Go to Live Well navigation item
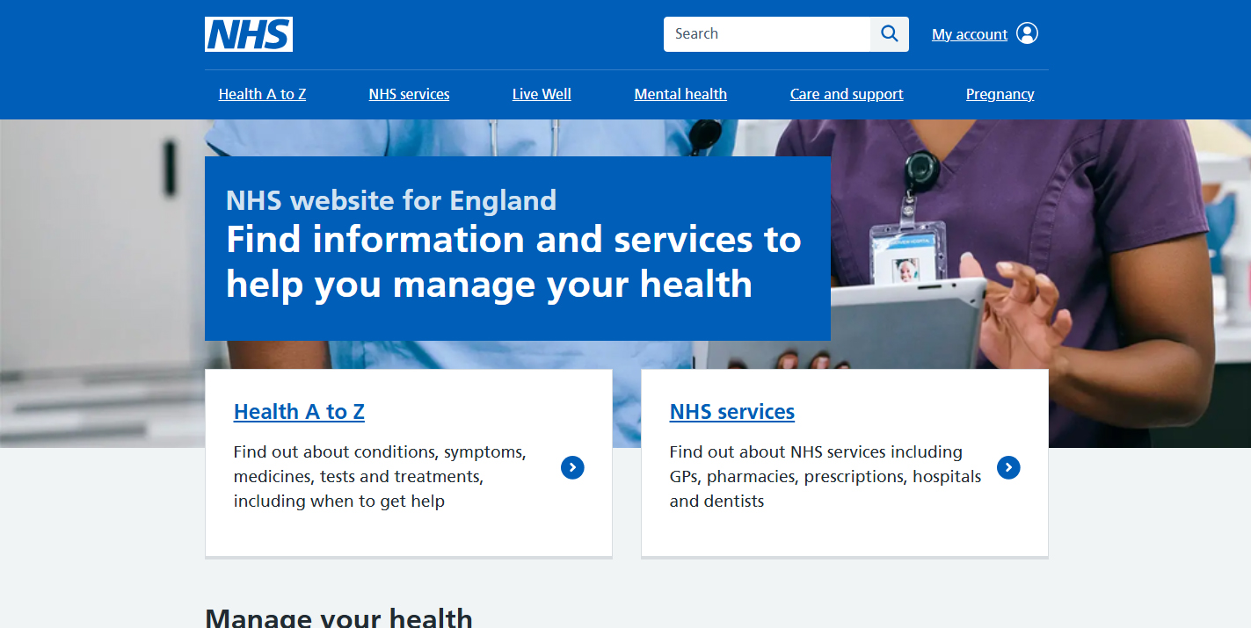 (x=542, y=94)
